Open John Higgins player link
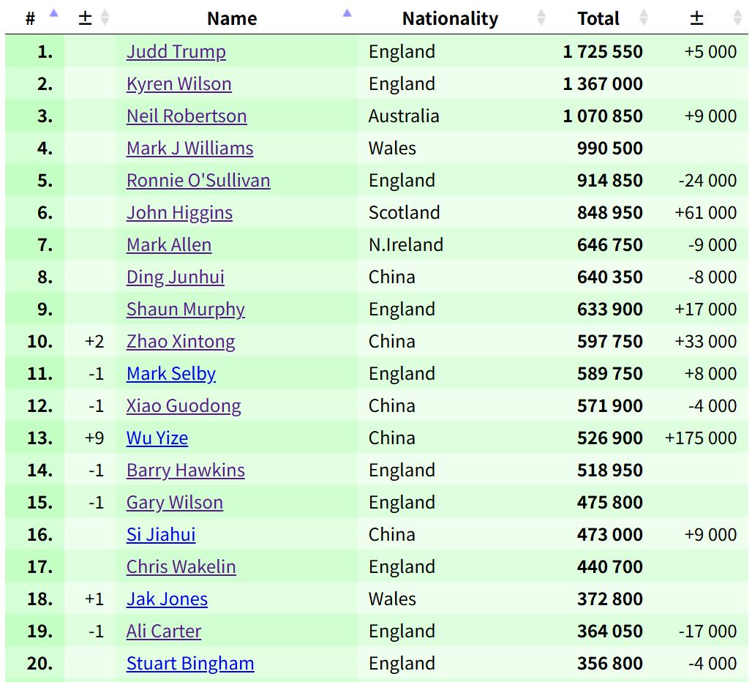 click(x=179, y=213)
